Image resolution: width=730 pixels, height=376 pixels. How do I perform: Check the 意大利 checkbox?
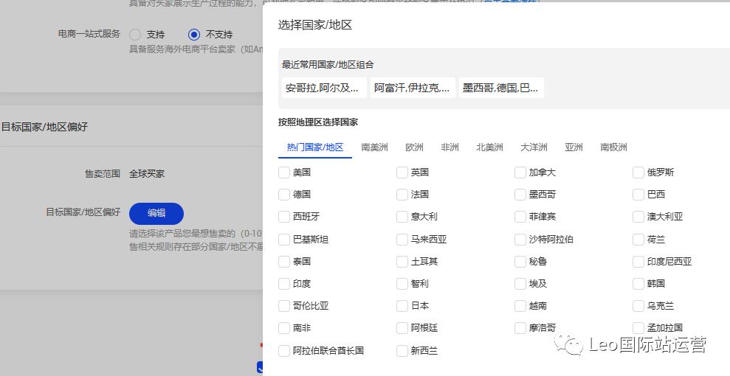click(x=402, y=217)
